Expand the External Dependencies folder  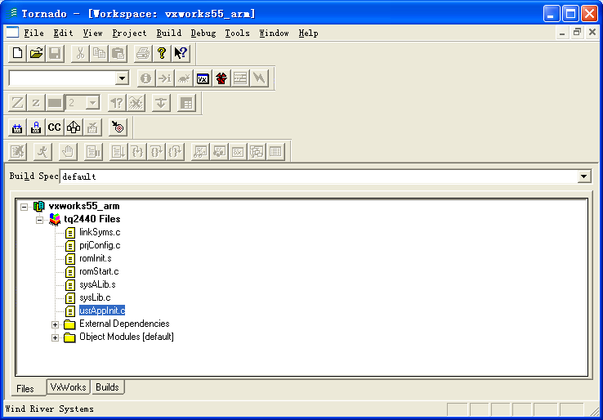coord(55,325)
